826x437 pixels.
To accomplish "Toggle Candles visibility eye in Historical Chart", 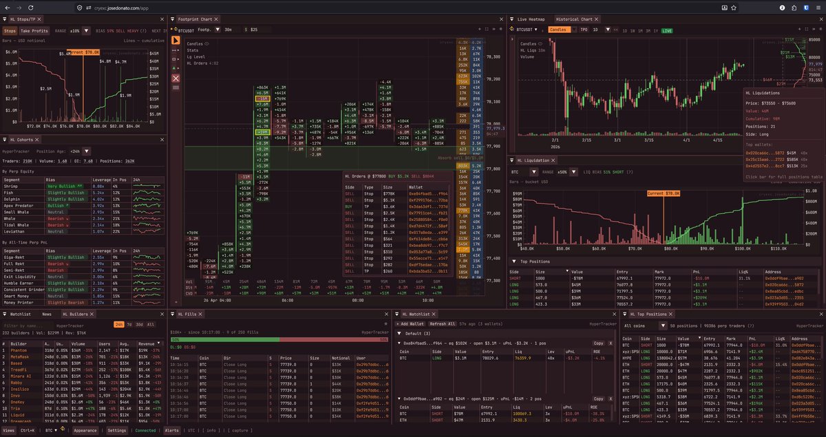I will pos(540,44).
